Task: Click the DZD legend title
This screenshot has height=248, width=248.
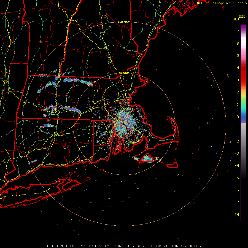Action: tap(242, 17)
